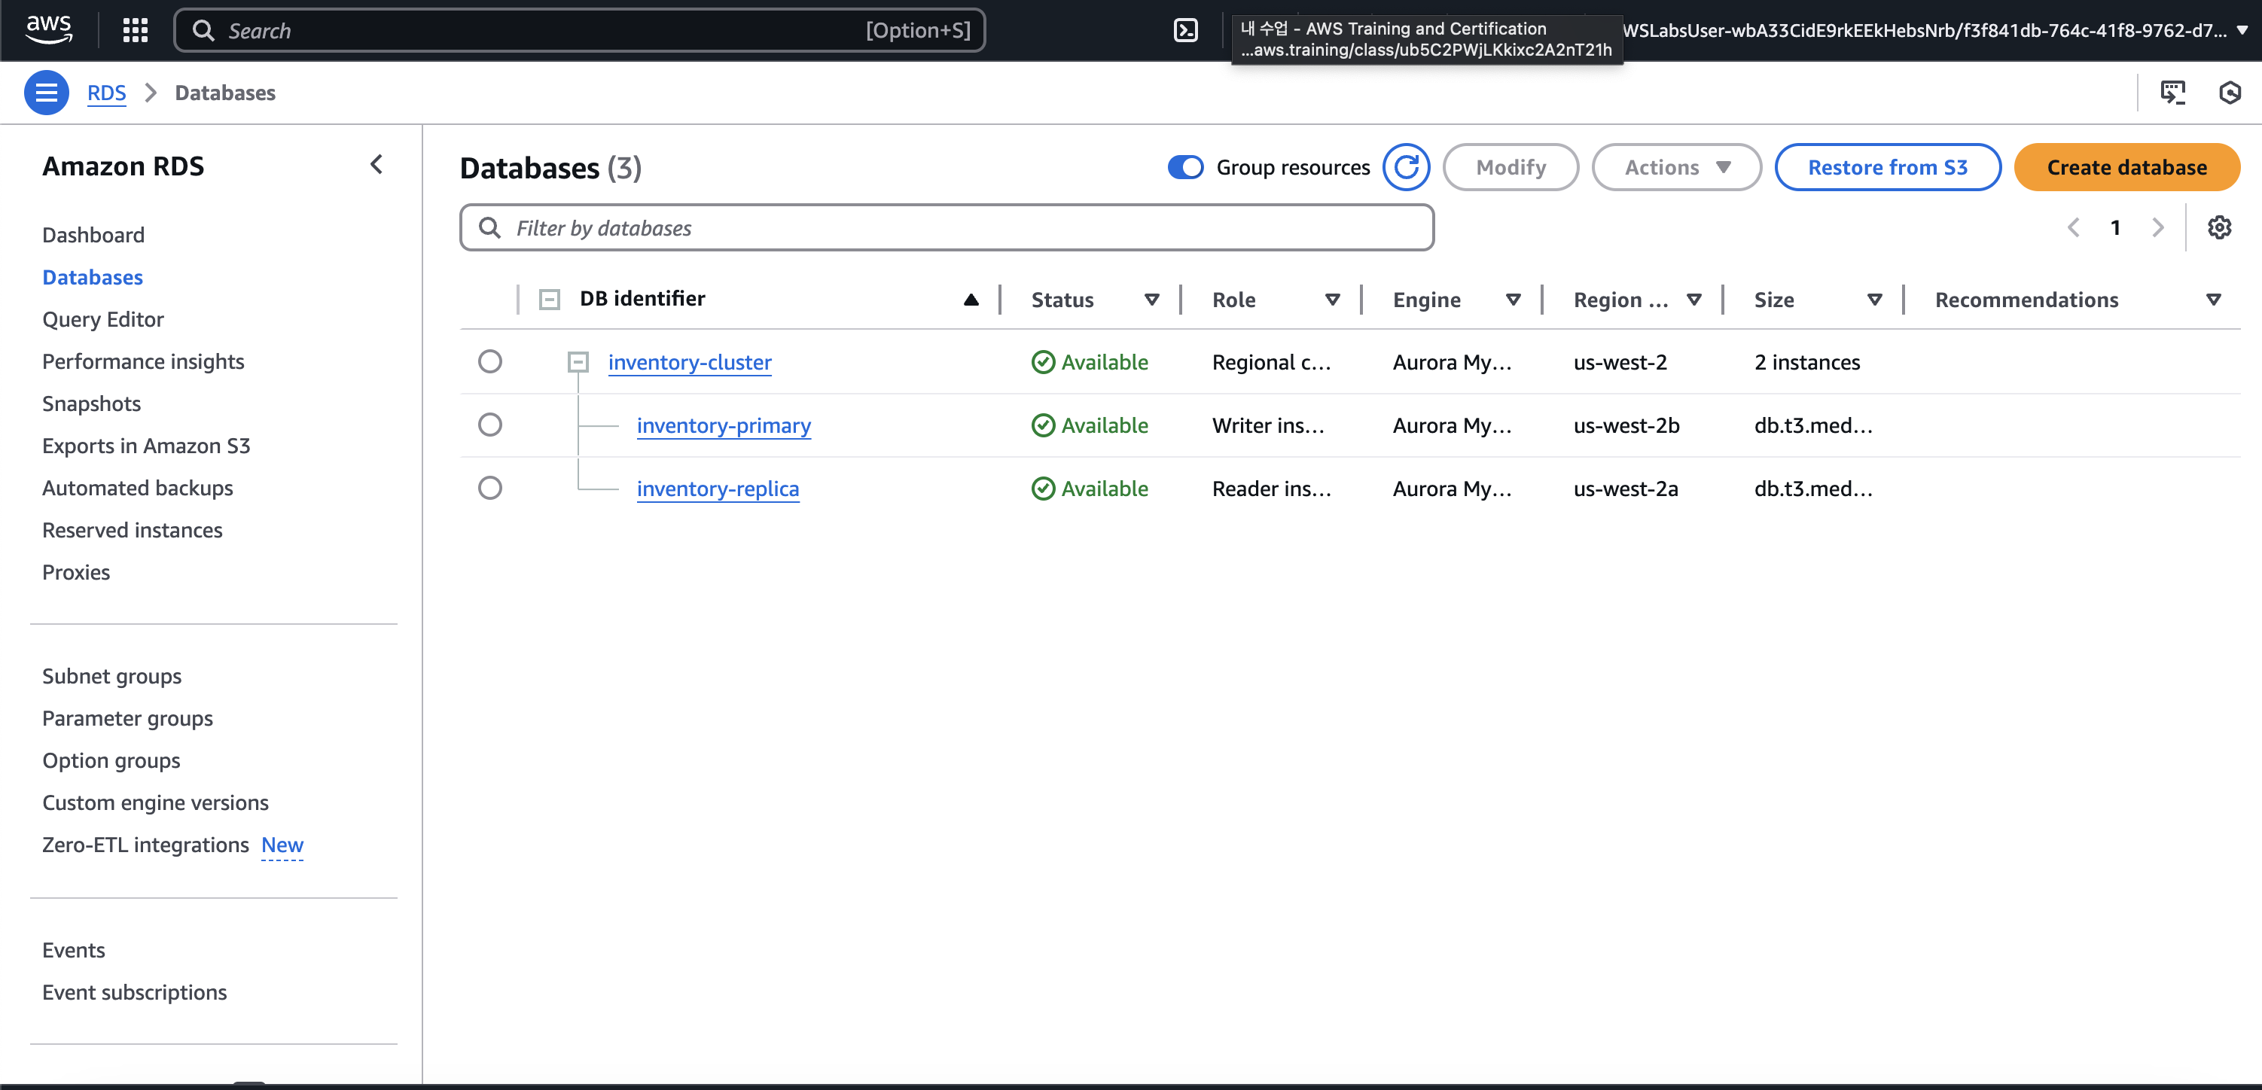Click the Restore from S3 button
The width and height of the screenshot is (2262, 1090).
click(1887, 167)
